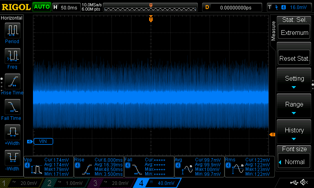The image size is (314, 188).
Task: Change the Font size Normal option
Action: pyautogui.click(x=294, y=161)
